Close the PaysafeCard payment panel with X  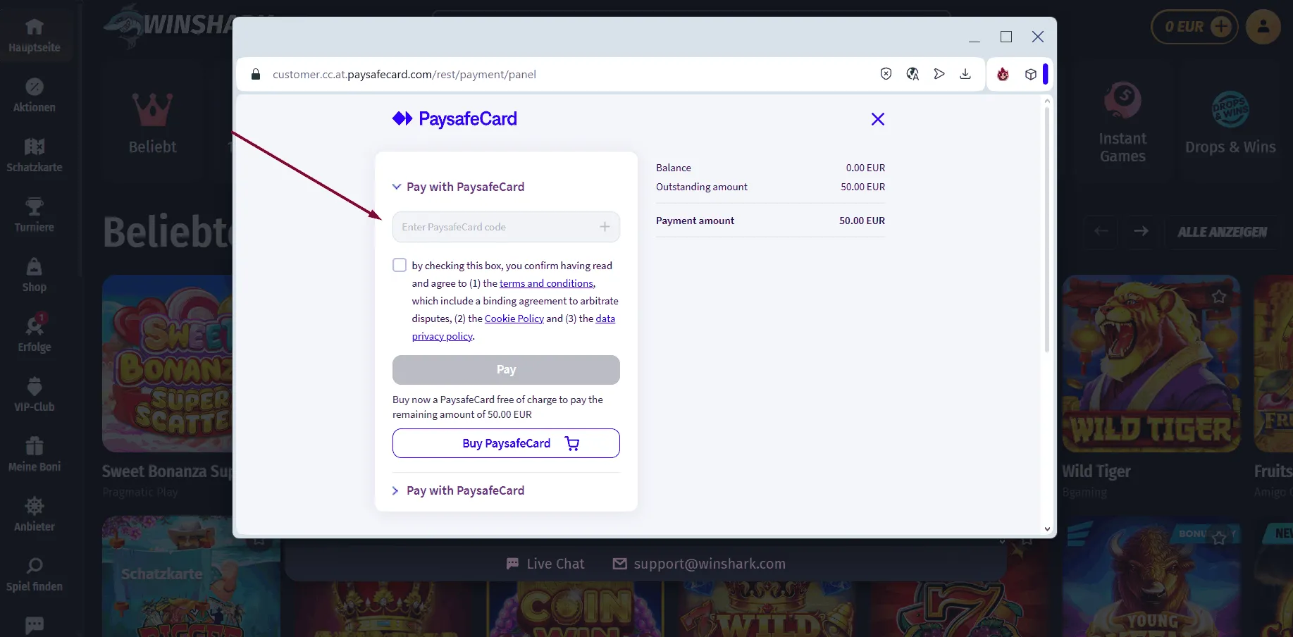coord(877,119)
